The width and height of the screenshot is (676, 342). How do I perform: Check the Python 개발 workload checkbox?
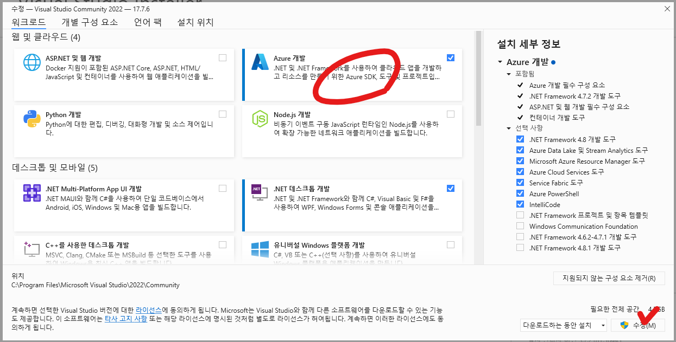click(x=223, y=114)
